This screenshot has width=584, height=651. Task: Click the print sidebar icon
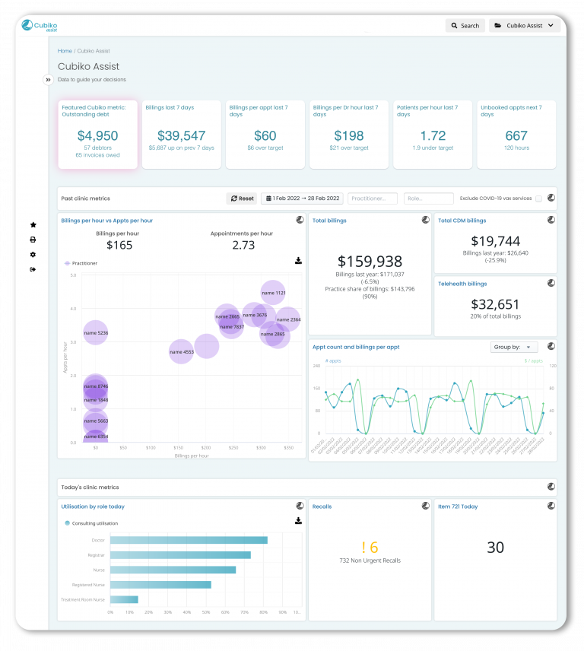(x=33, y=240)
